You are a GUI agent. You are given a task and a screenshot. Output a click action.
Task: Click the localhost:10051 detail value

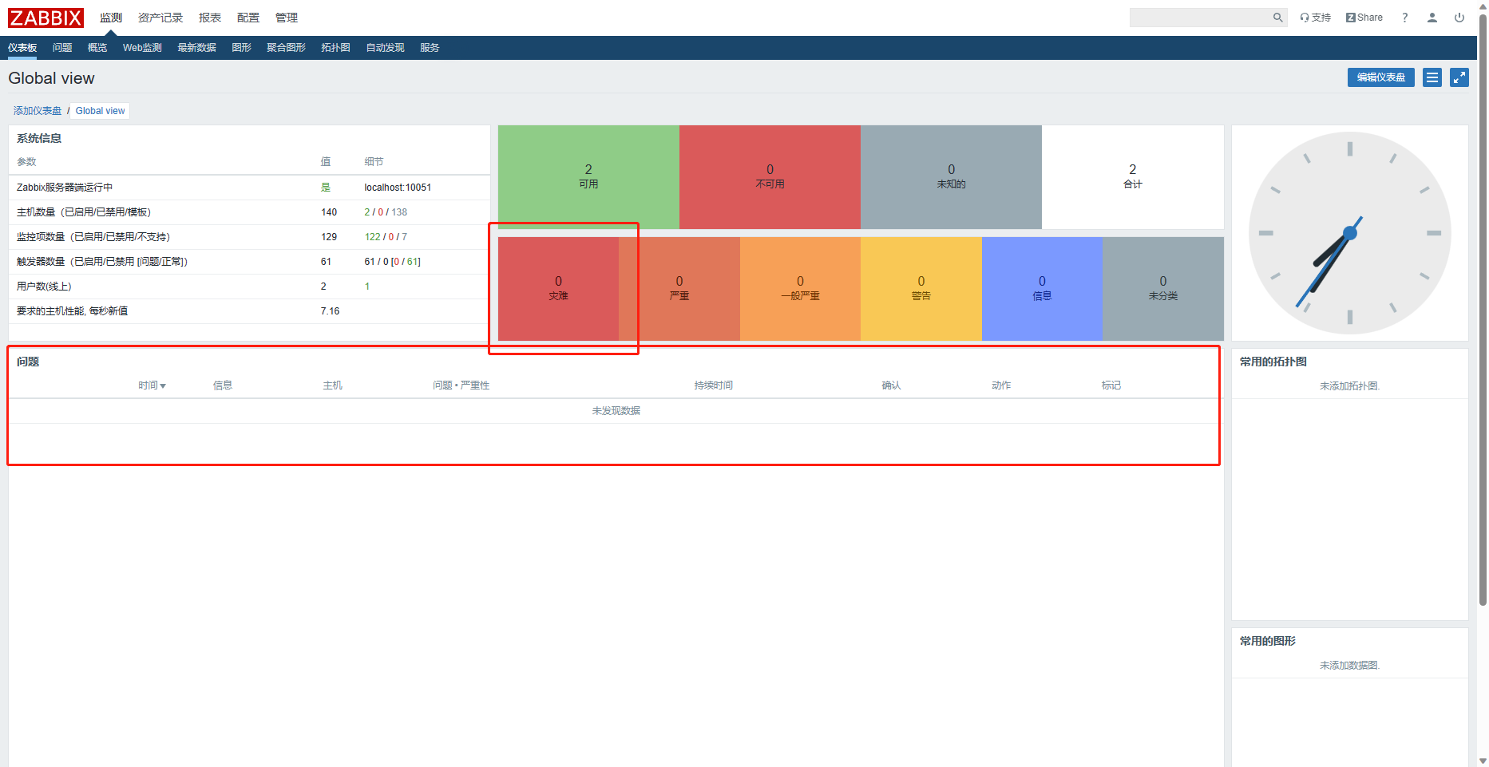click(398, 188)
